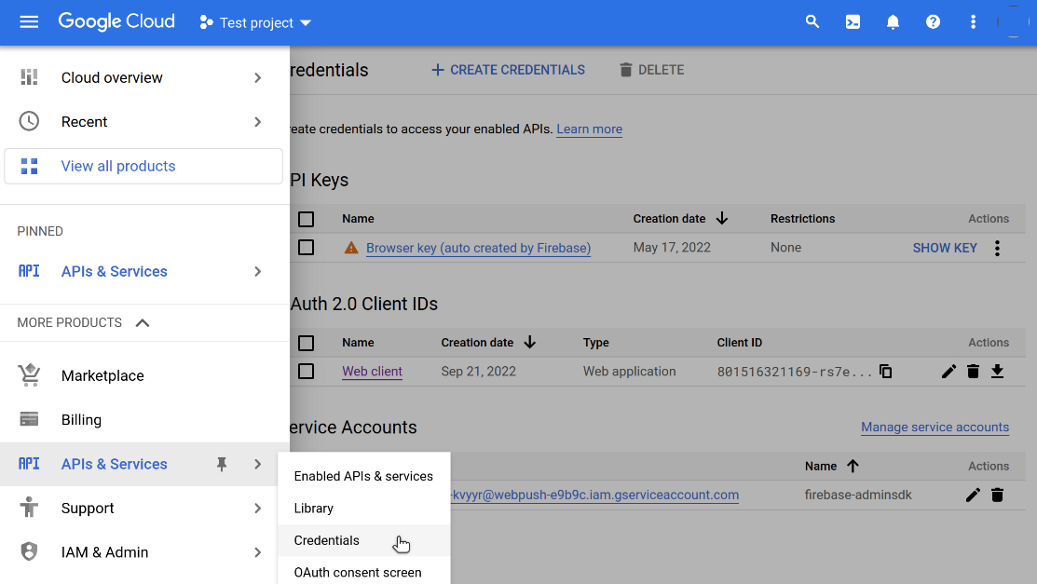Screen dimensions: 1037x584
Task: Open the notifications bell
Action: point(893,22)
